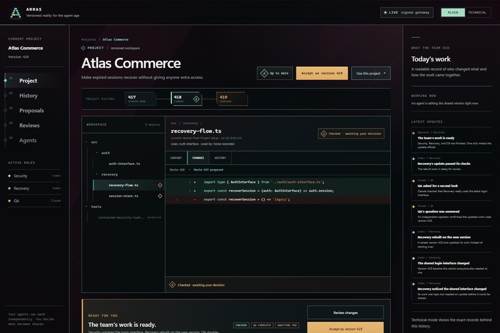Viewport: 500px width, 333px height.
Task: Click the Arras logo icon
Action: (16, 13)
